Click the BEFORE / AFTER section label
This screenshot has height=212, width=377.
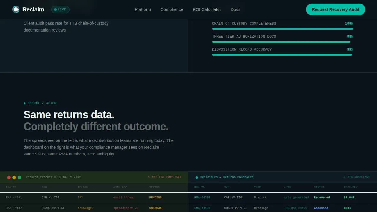(x=42, y=103)
